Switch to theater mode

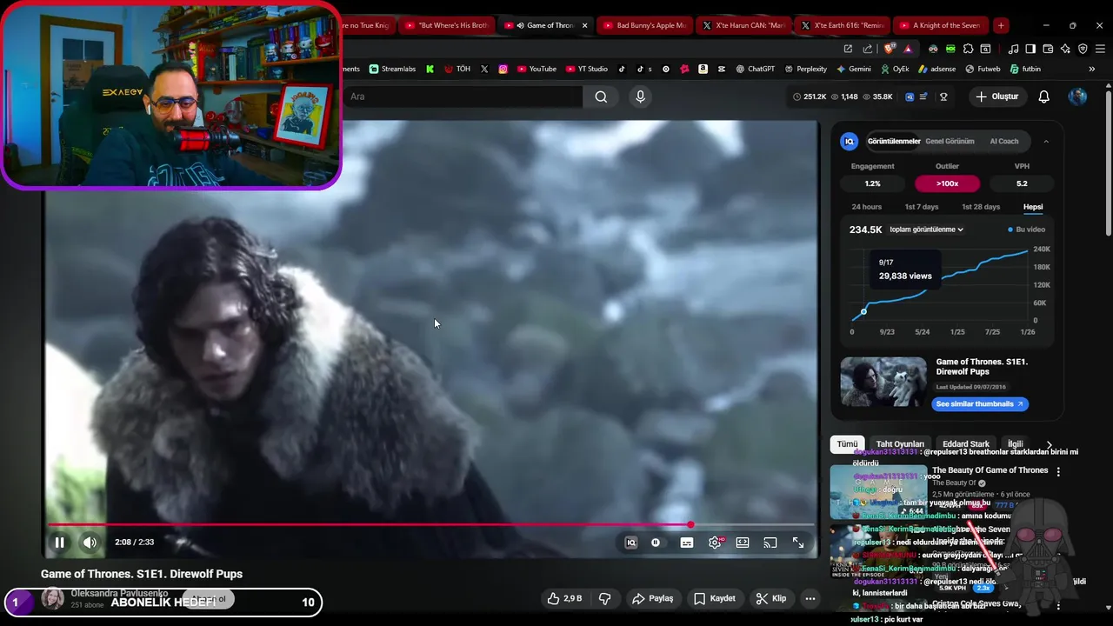743,543
